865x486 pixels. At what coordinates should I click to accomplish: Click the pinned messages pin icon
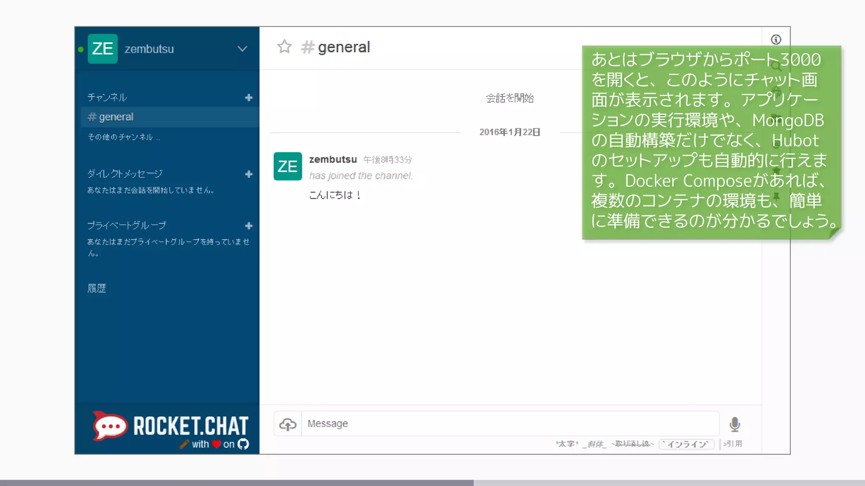(x=776, y=197)
